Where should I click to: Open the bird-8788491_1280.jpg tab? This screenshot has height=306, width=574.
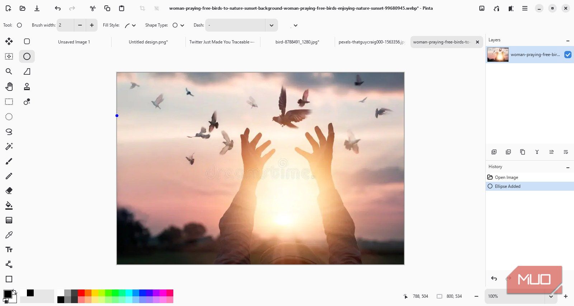297,42
